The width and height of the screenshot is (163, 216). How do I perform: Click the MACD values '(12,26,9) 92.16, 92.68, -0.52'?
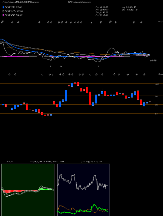(x=44, y=162)
